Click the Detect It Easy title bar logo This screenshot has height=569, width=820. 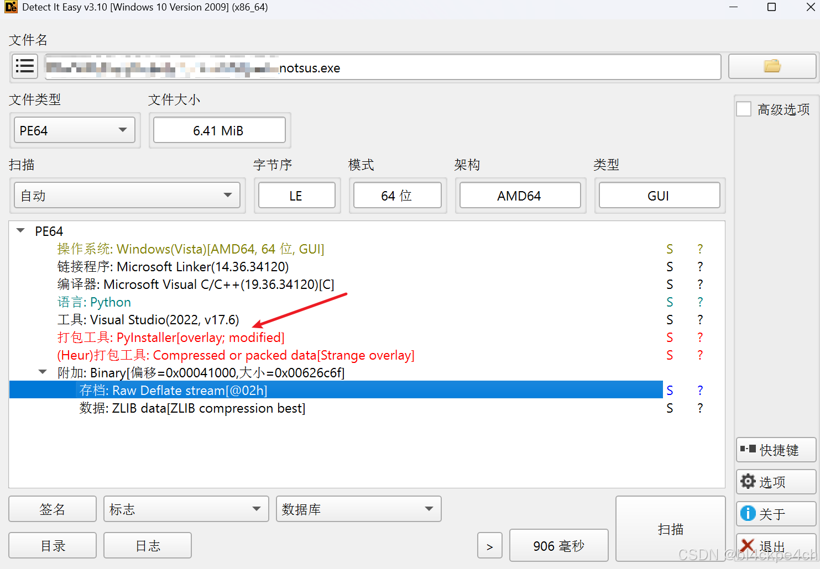tap(11, 7)
